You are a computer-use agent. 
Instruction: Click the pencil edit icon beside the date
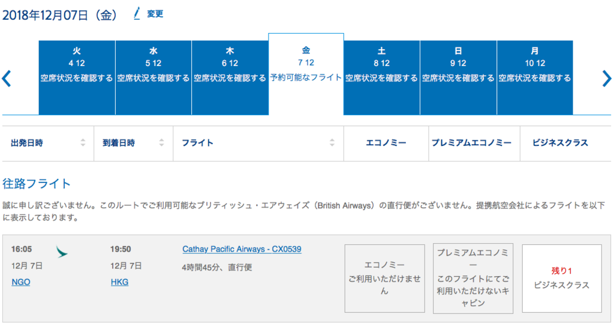[137, 14]
